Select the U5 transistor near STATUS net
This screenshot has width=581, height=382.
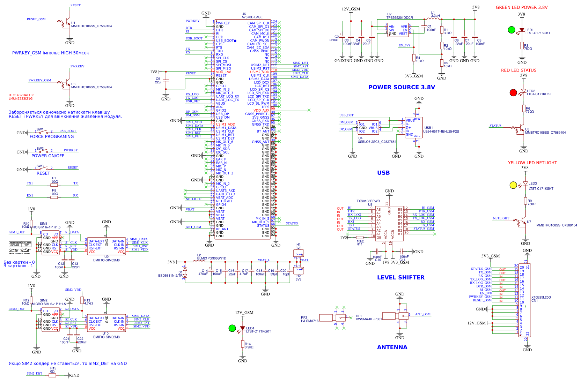(x=520, y=130)
